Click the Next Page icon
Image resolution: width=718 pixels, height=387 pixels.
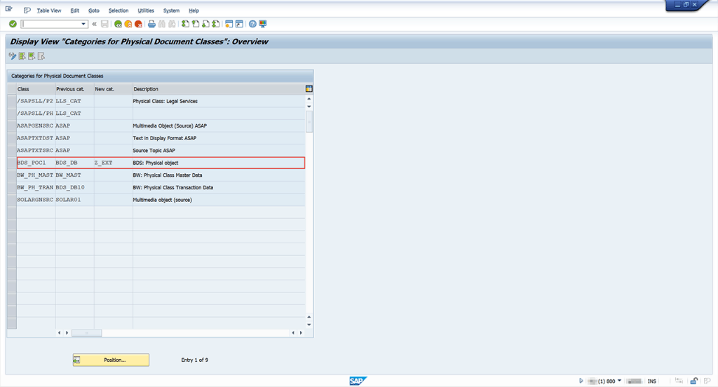[205, 24]
